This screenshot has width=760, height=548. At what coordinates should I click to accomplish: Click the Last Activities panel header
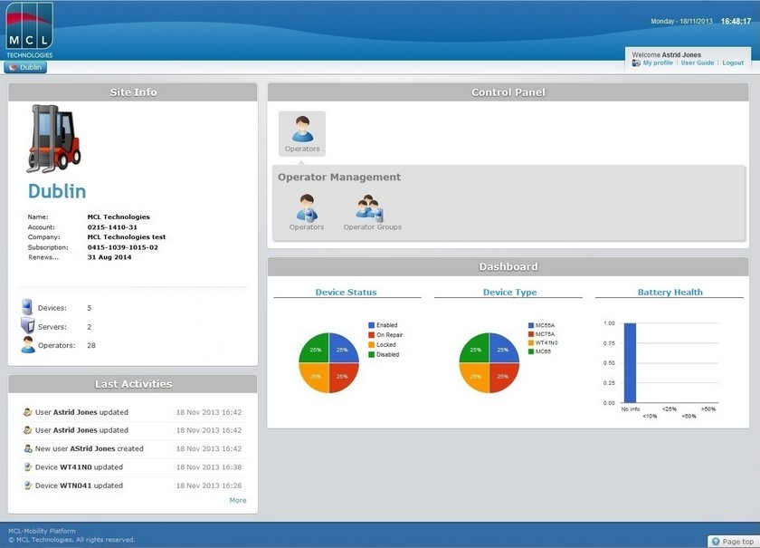(133, 384)
